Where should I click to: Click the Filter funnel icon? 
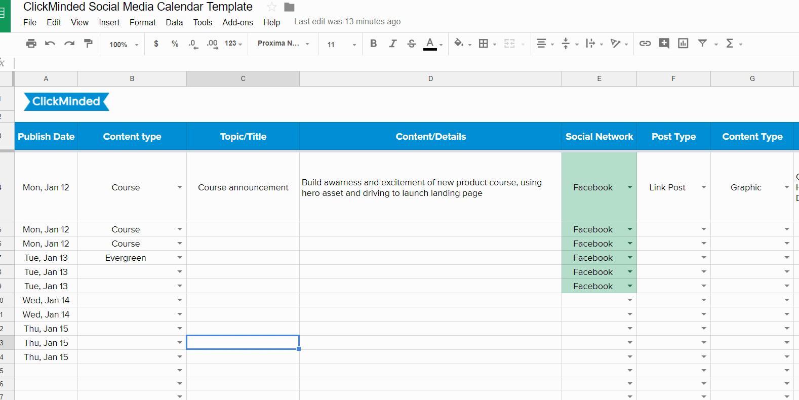click(702, 44)
